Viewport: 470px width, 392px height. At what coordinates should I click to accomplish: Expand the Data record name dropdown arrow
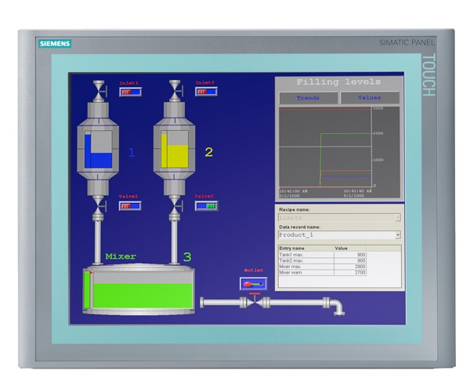tap(398, 235)
